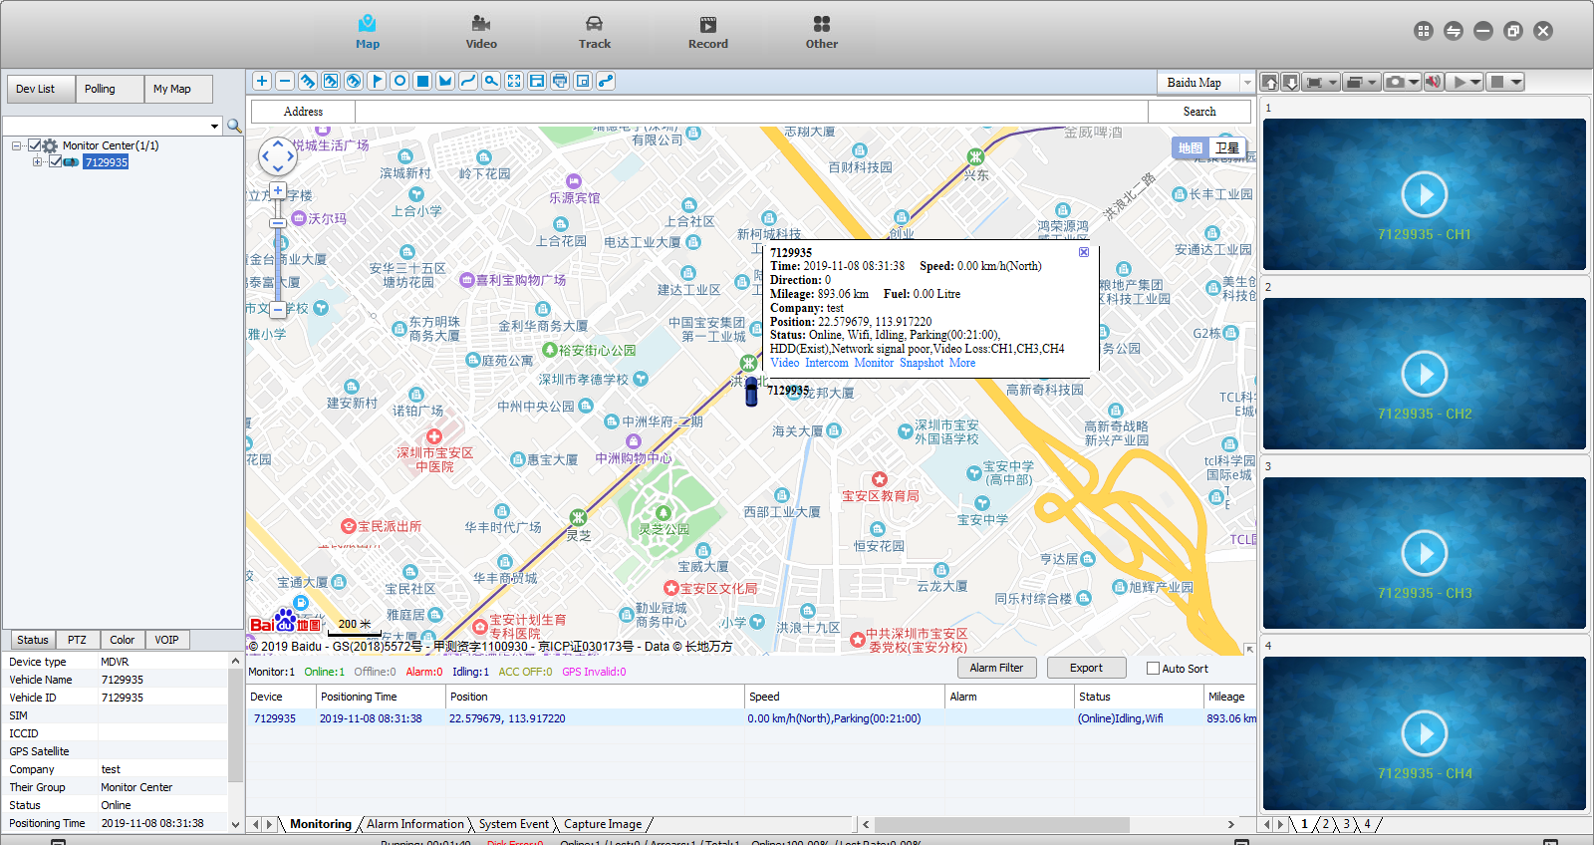
Task: Click the download arrow icon in video toolbar
Action: point(1290,83)
